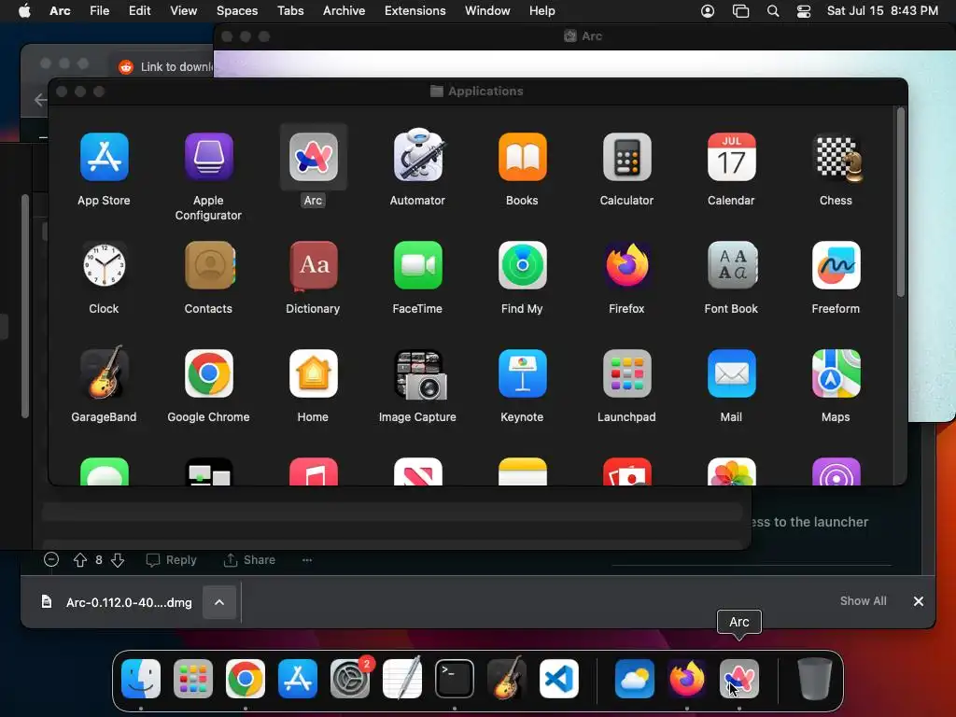Open TextEdit from the Dock
Image resolution: width=956 pixels, height=717 pixels.
click(402, 678)
